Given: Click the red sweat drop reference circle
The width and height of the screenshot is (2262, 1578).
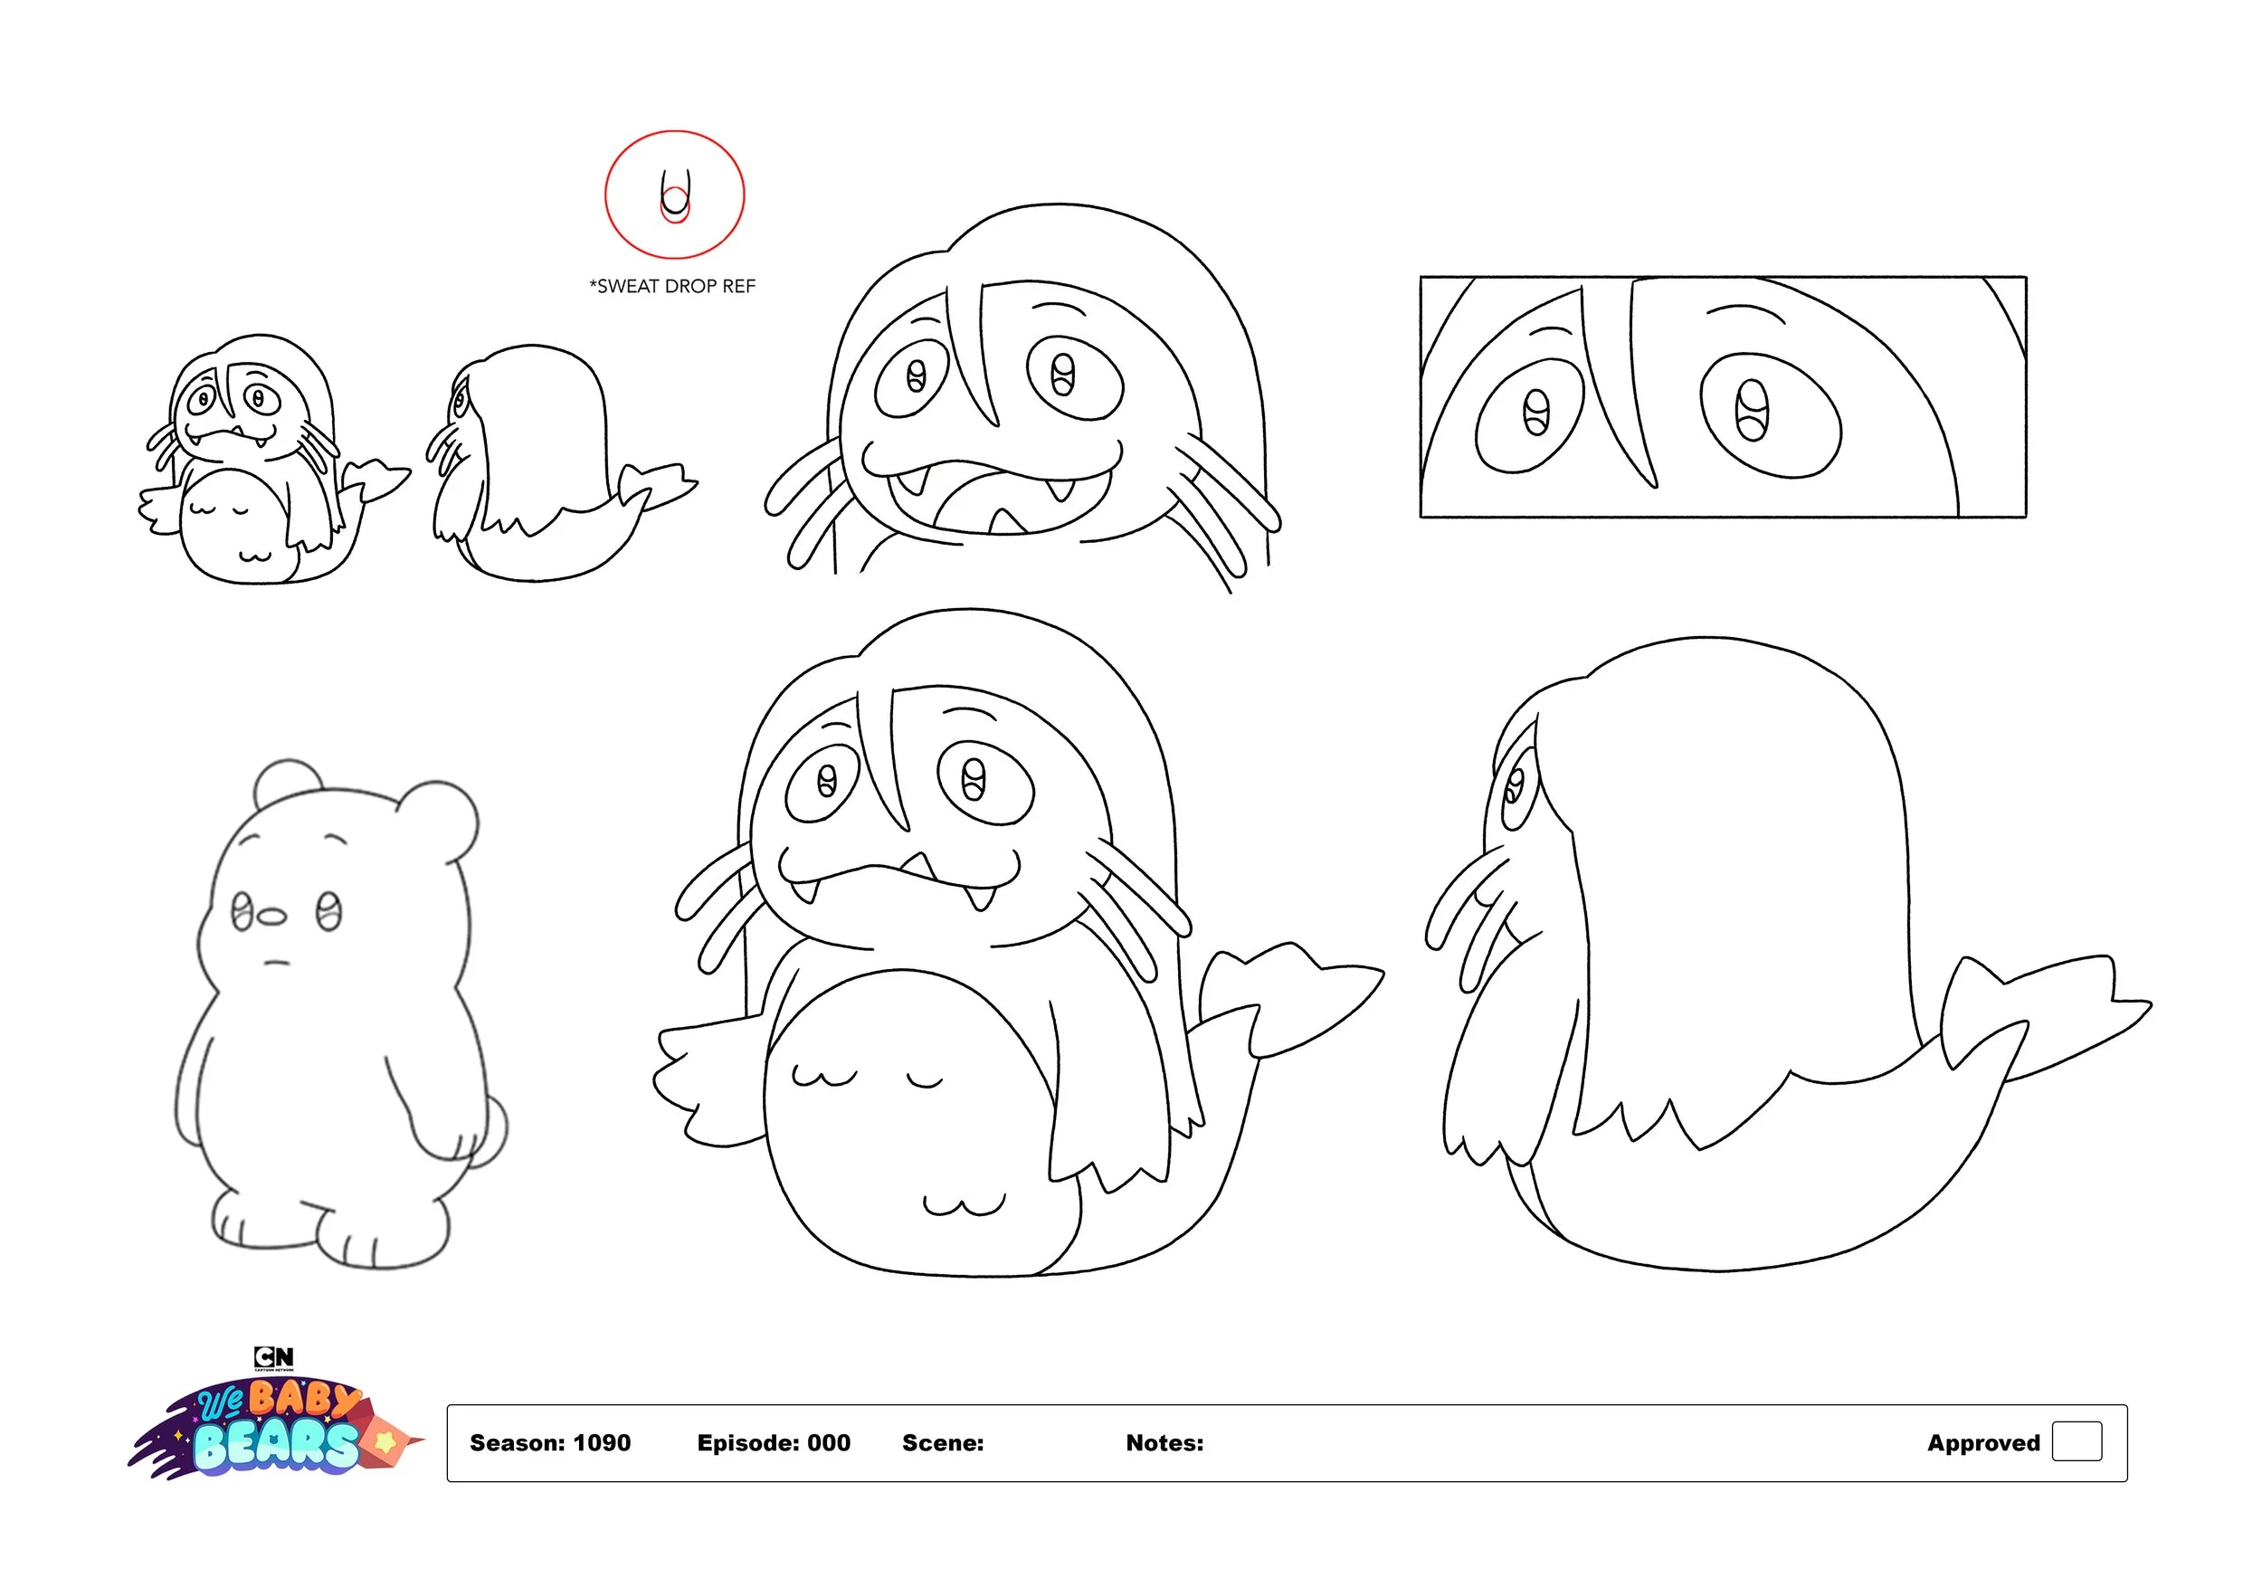Looking at the screenshot, I should pyautogui.click(x=675, y=195).
